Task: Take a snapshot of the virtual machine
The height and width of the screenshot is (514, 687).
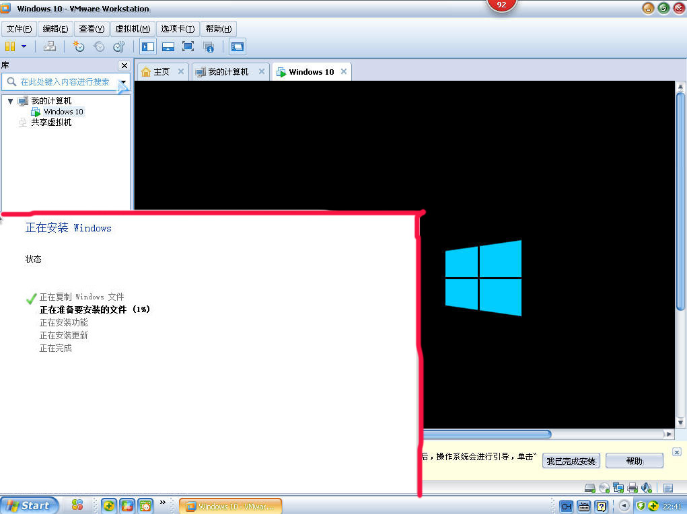Action: point(79,46)
